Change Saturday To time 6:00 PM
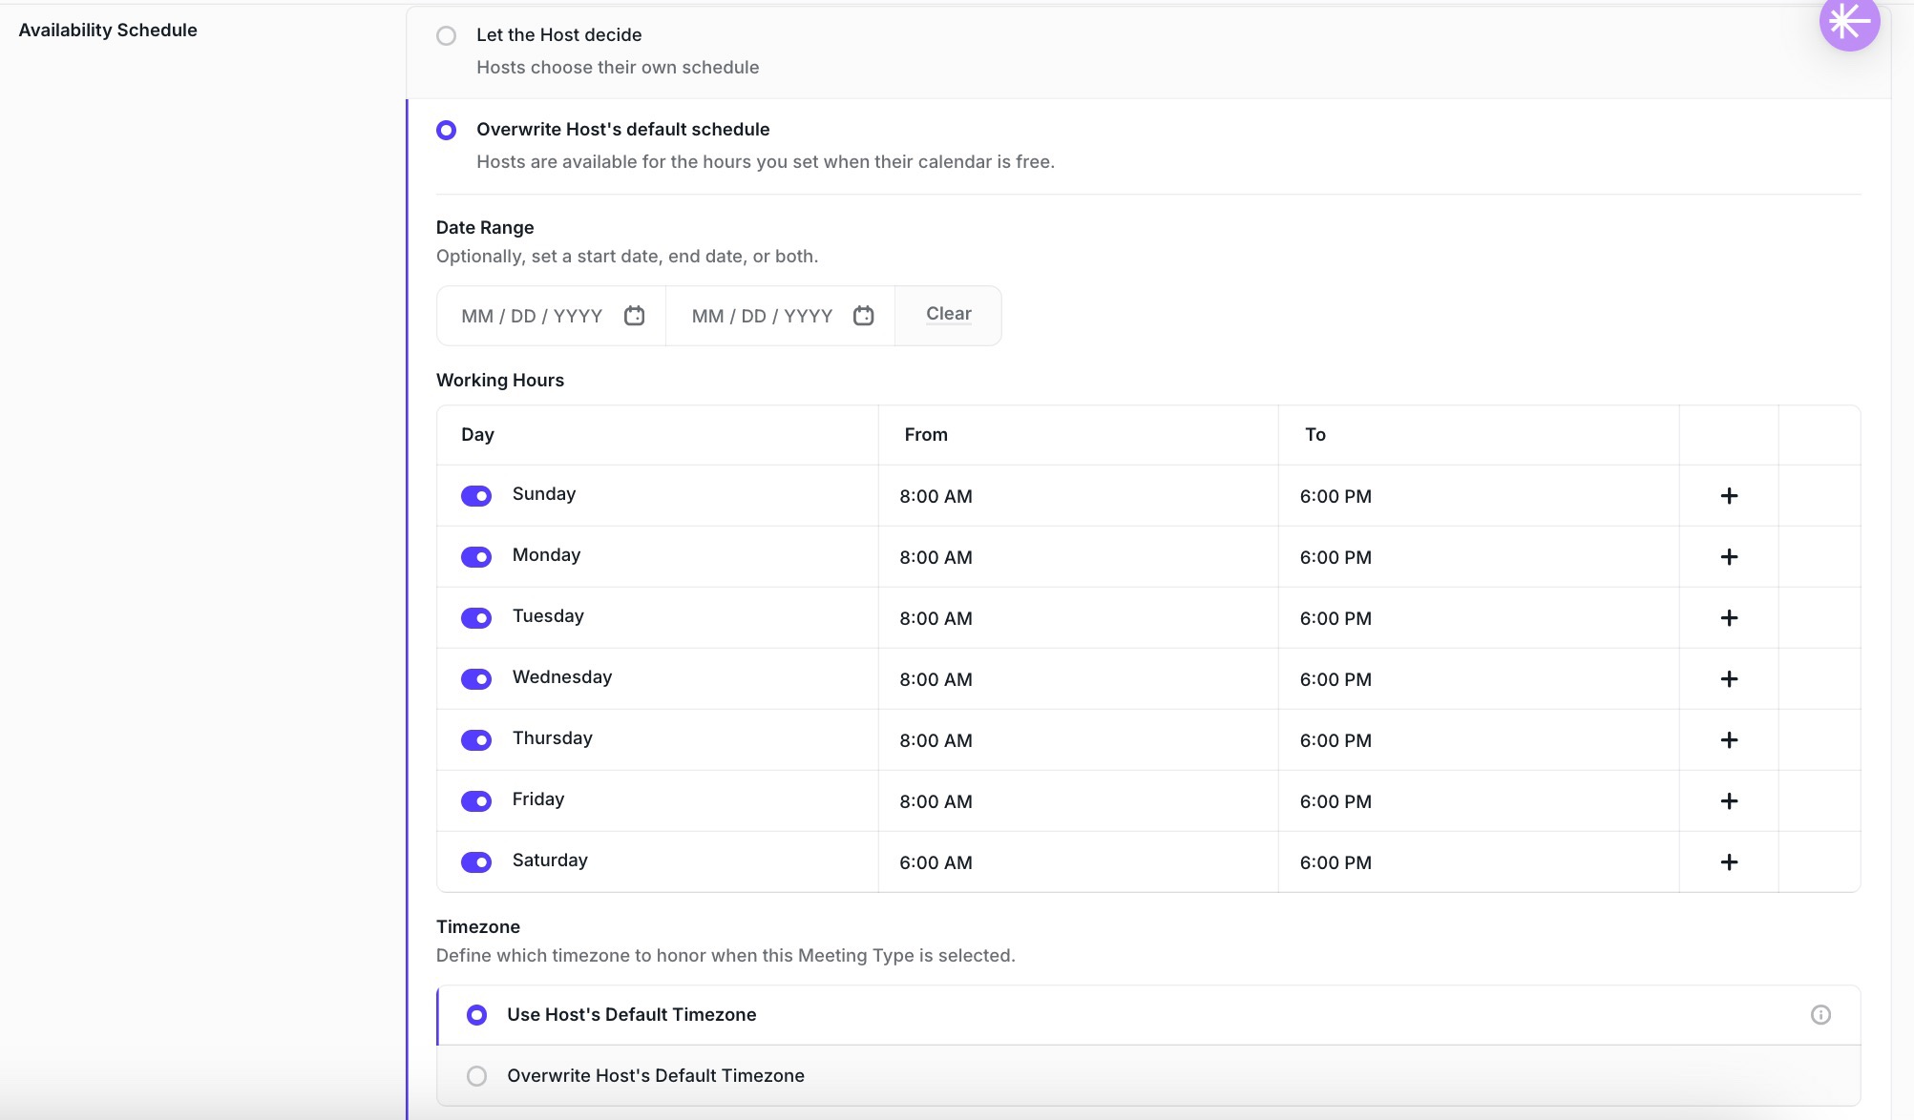This screenshot has height=1120, width=1914. click(x=1479, y=862)
